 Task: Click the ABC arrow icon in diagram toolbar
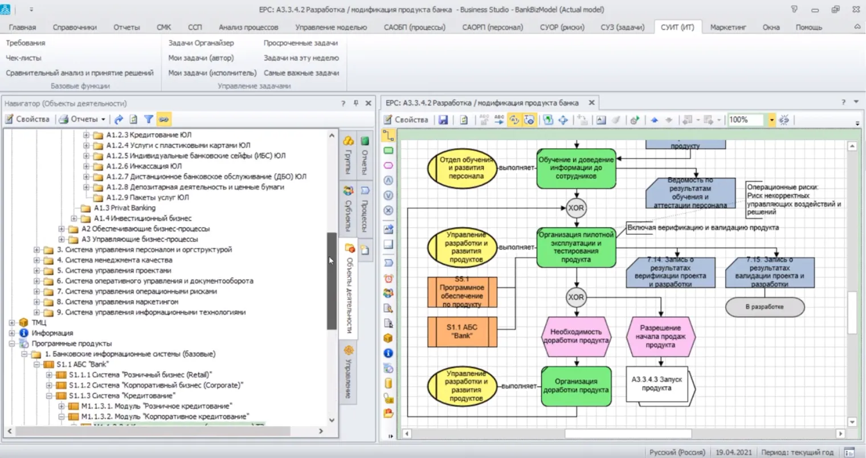coord(499,120)
